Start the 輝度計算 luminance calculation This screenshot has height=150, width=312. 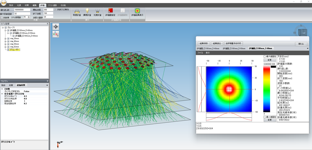point(87,12)
